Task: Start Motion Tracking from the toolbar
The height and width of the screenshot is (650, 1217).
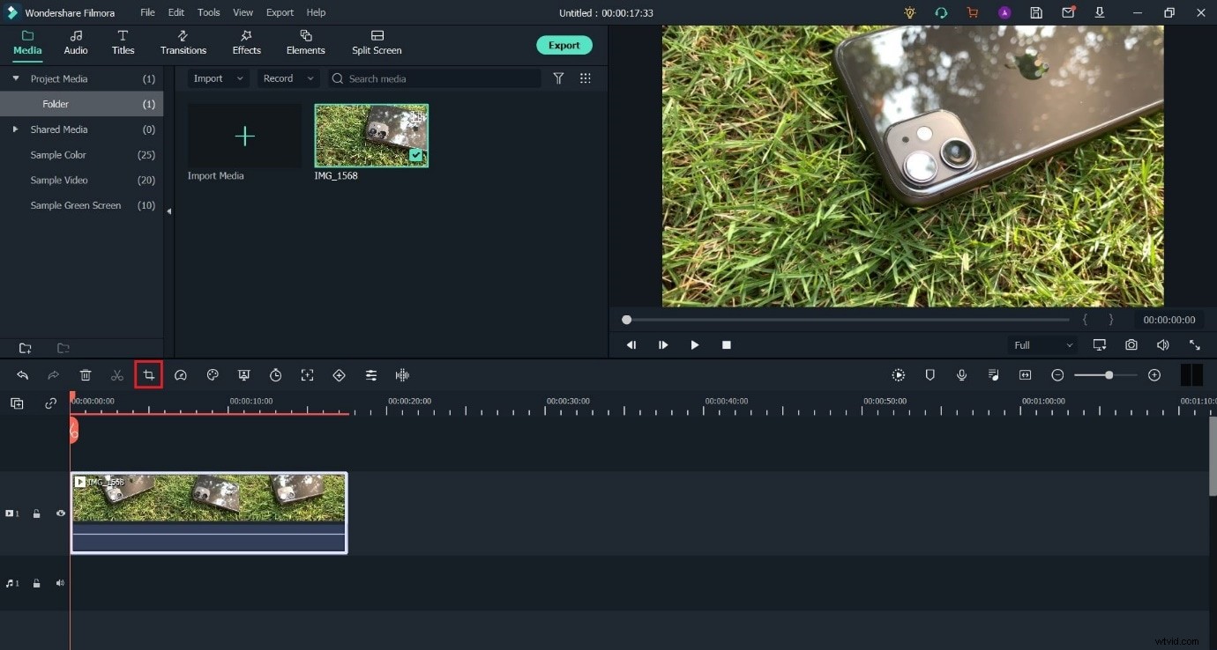Action: click(x=308, y=375)
